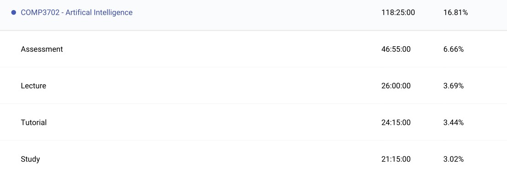507x173 pixels.
Task: Open the COMP3702 - Artifical Intelligence project
Action: [x=77, y=13]
